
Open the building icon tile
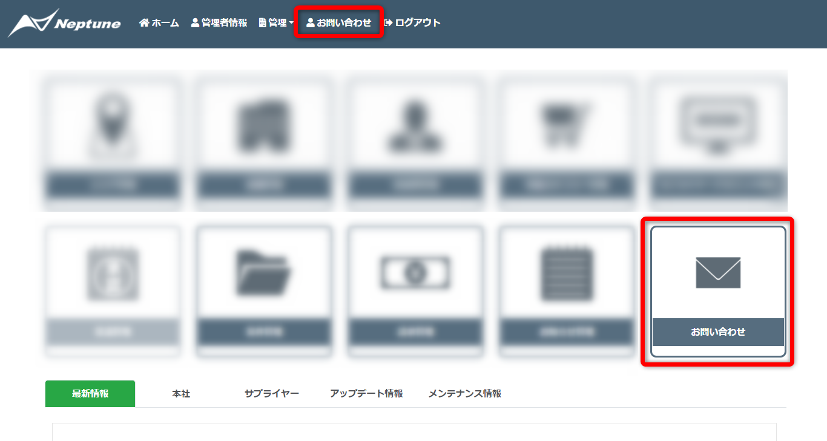264,124
